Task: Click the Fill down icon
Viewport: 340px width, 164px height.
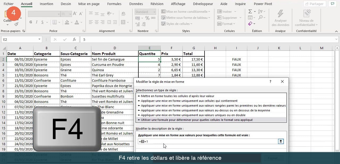Action: pos(250,17)
